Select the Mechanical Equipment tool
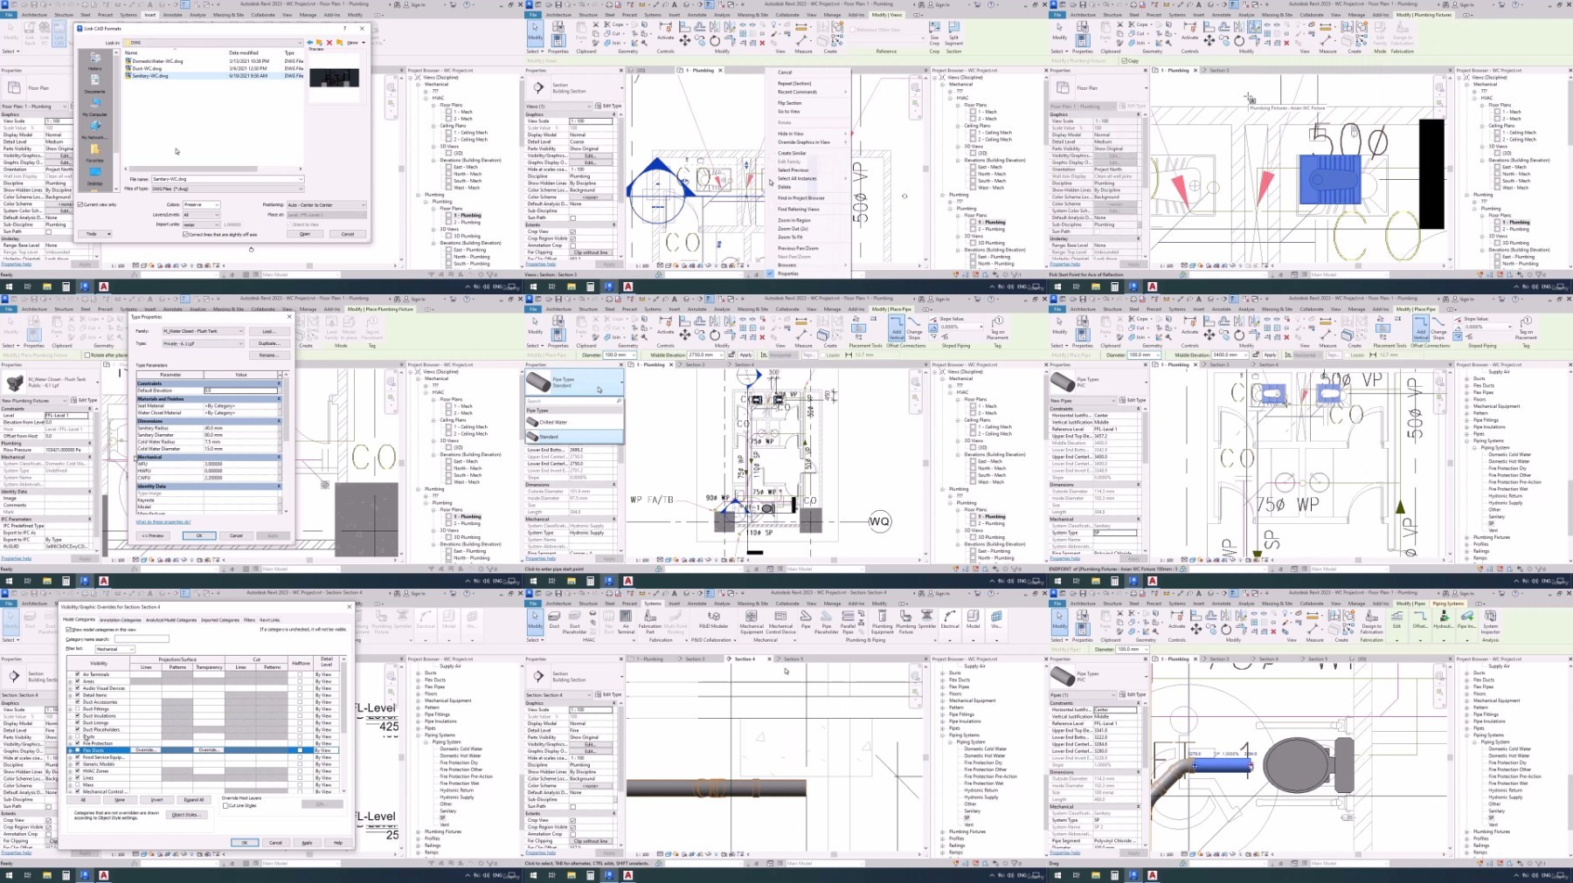Screen dimensions: 1573x883 click(752, 622)
